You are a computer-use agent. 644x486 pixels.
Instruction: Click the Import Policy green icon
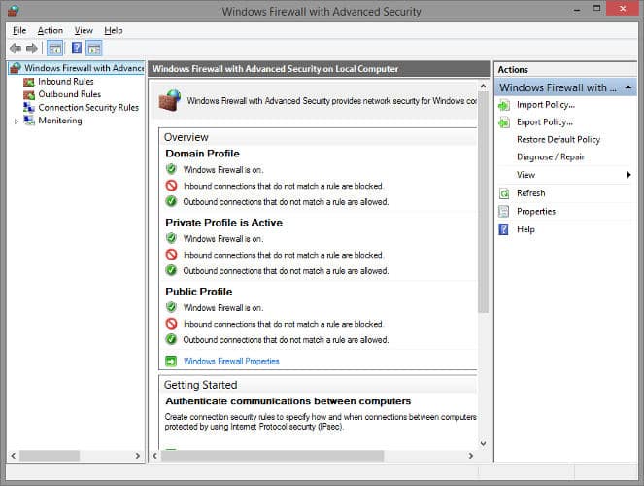coord(504,106)
